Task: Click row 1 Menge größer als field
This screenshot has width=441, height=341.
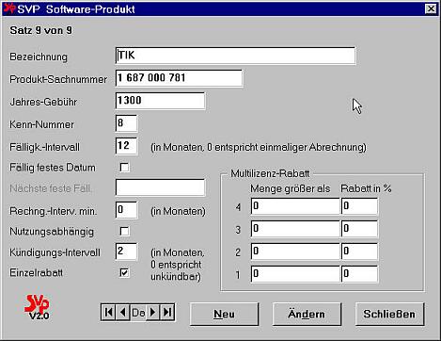Action: tap(295, 274)
